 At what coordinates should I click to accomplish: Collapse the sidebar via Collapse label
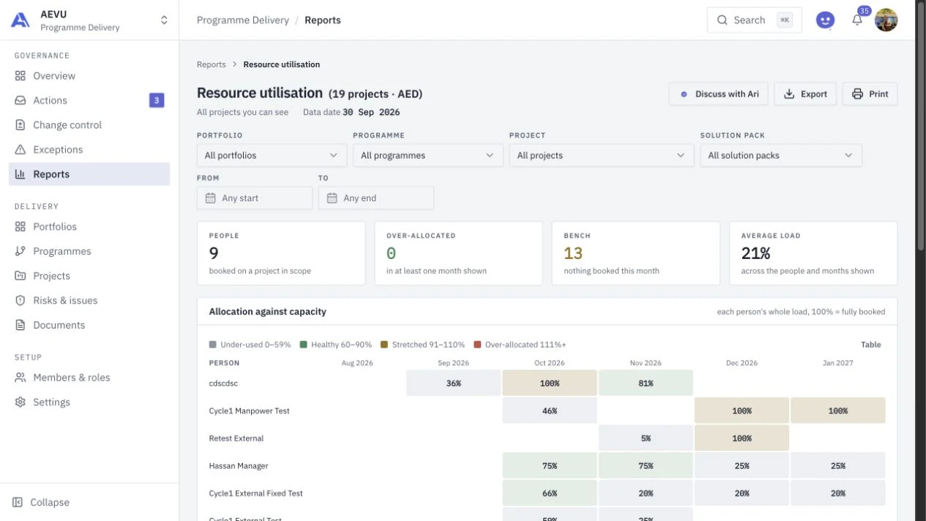(x=50, y=503)
